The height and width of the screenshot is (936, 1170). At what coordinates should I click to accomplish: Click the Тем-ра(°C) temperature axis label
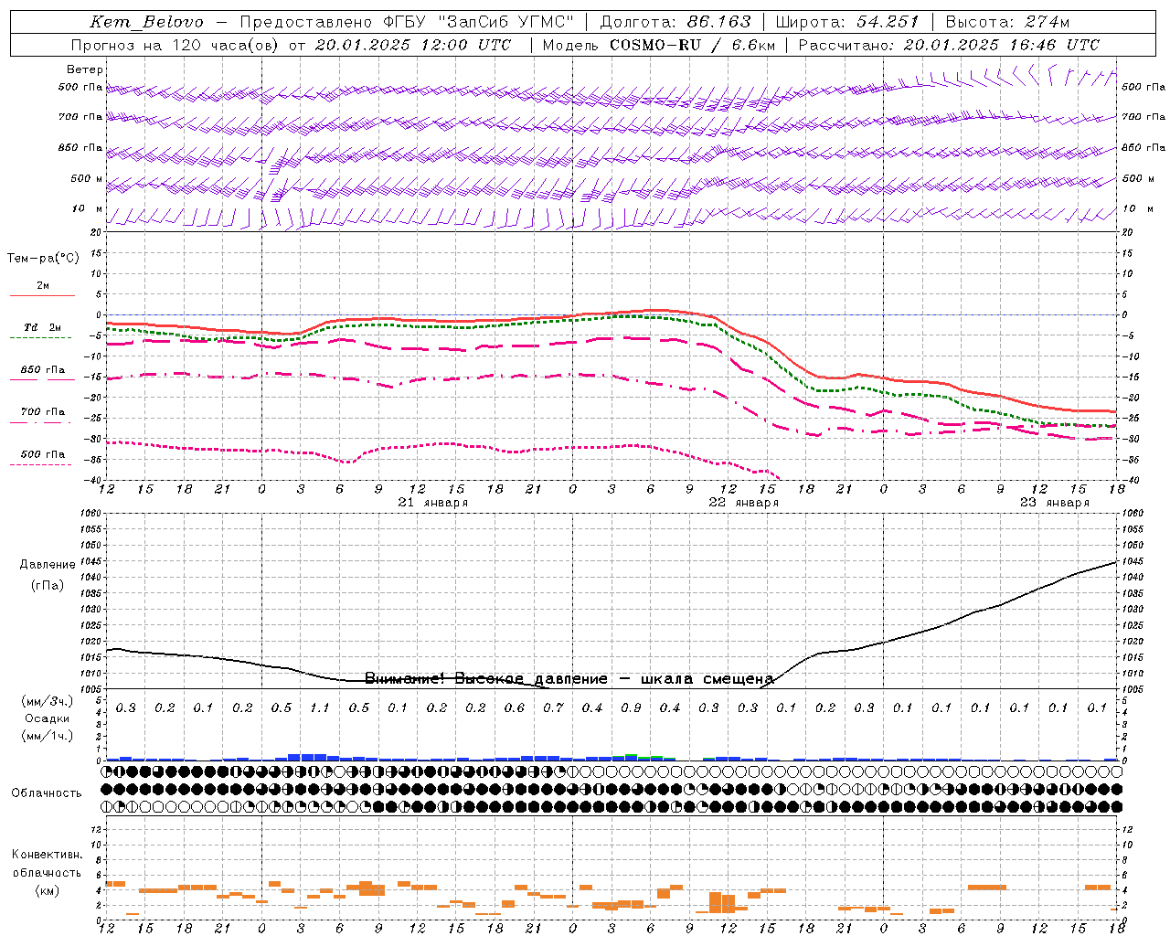click(43, 258)
